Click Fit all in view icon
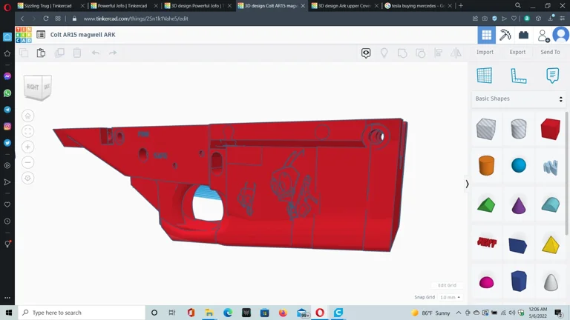 27,131
